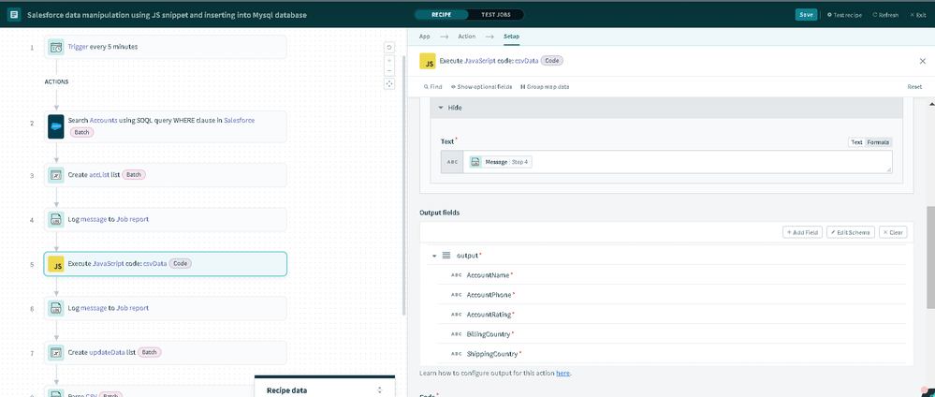Select the ShippingCountry output field

coord(671,353)
